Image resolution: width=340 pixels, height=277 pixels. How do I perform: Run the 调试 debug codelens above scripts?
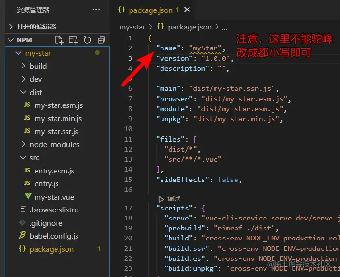[x=174, y=199]
